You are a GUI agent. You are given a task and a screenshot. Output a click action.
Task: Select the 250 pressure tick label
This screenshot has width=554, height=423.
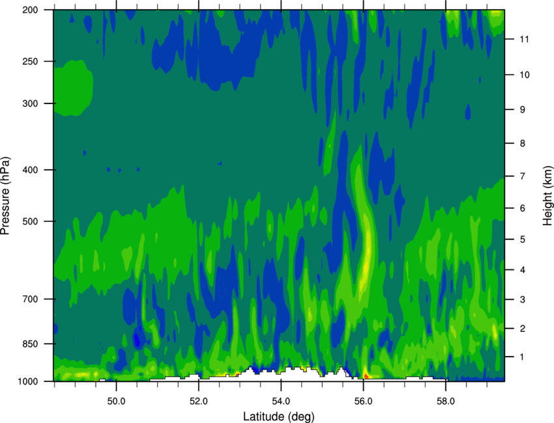point(30,61)
